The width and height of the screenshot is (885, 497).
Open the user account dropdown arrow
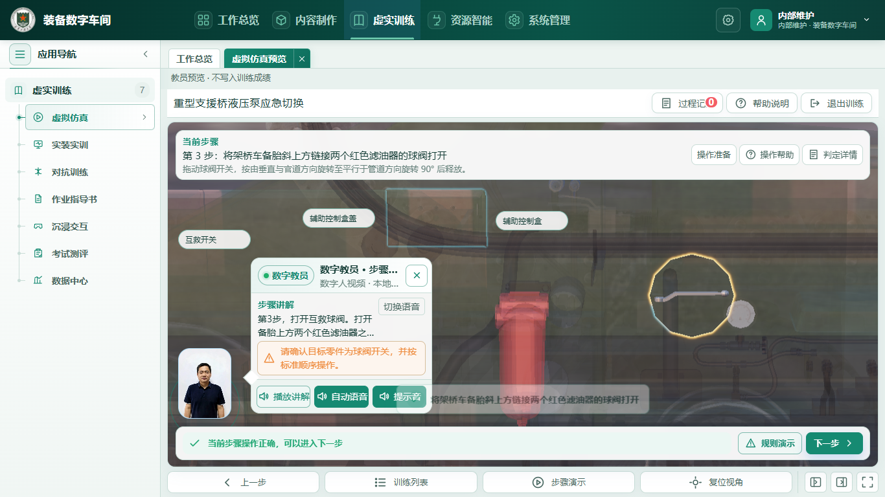[866, 20]
